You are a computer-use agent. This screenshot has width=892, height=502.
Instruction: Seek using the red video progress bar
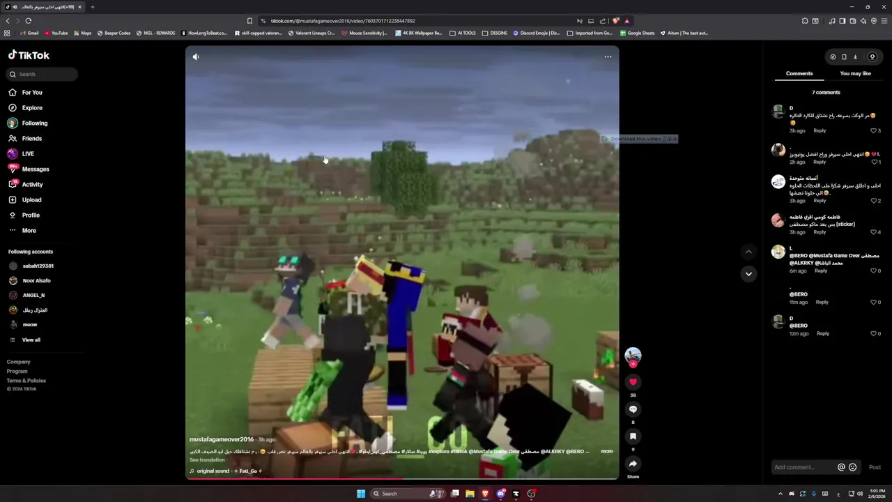(x=402, y=478)
